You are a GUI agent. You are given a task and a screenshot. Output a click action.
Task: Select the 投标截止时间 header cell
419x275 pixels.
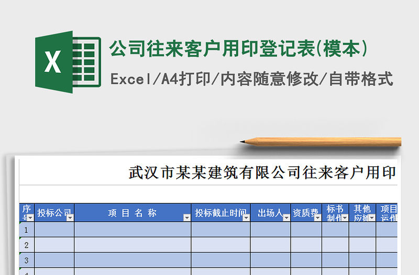[x=220, y=213]
